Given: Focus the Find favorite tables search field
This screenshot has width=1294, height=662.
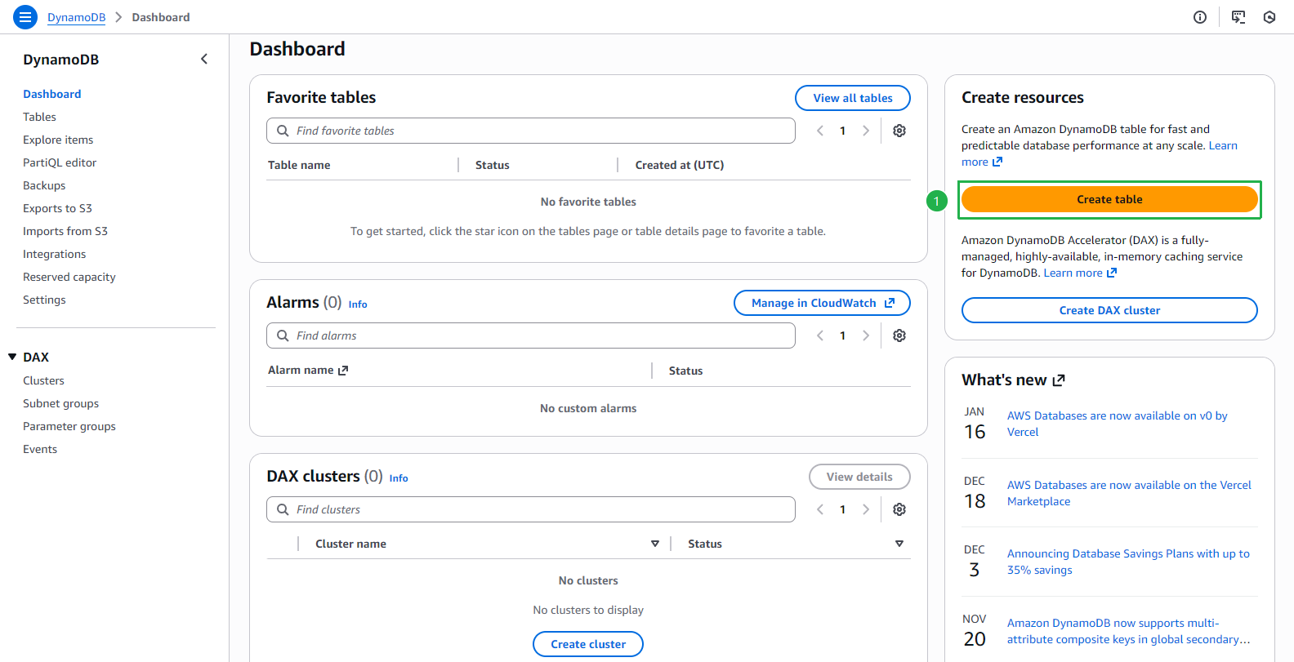Looking at the screenshot, I should pyautogui.click(x=531, y=131).
